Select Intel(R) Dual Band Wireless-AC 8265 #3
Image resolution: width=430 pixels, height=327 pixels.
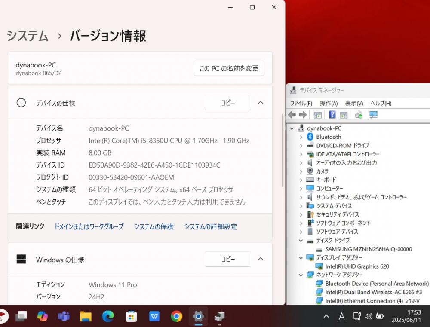point(374,292)
